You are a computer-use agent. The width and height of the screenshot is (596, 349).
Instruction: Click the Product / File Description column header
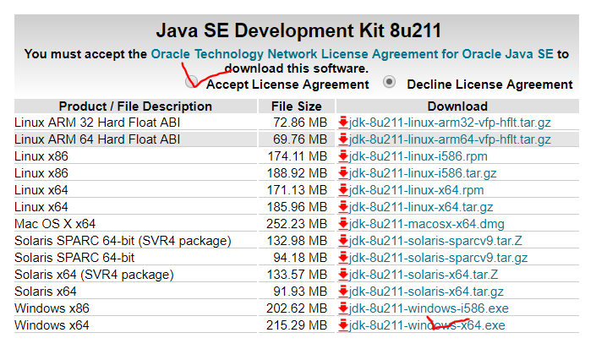(135, 106)
